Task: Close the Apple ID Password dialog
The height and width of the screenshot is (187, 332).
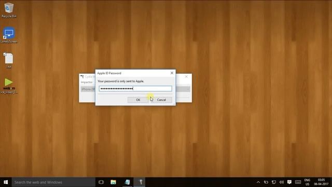Action: pyautogui.click(x=172, y=73)
